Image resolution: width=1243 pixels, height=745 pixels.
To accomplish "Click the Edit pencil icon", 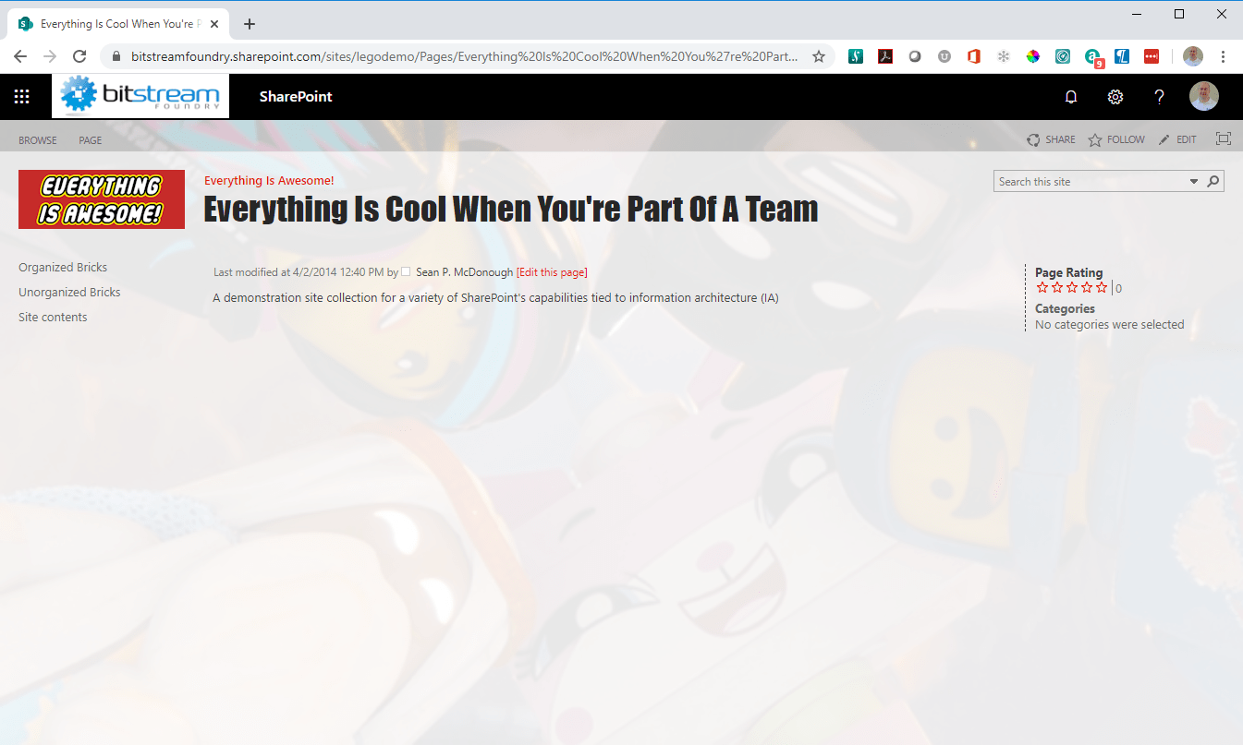I will (x=1164, y=139).
